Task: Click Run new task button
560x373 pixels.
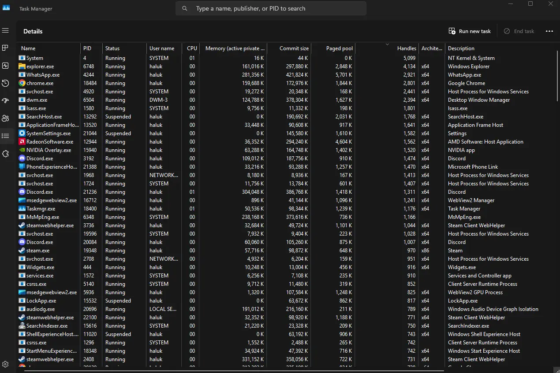Action: tap(470, 31)
